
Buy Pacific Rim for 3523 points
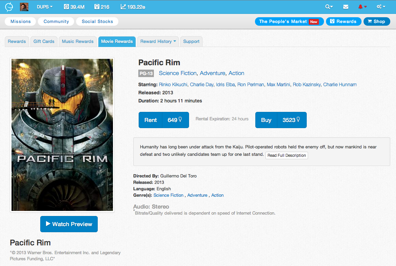[x=281, y=120]
